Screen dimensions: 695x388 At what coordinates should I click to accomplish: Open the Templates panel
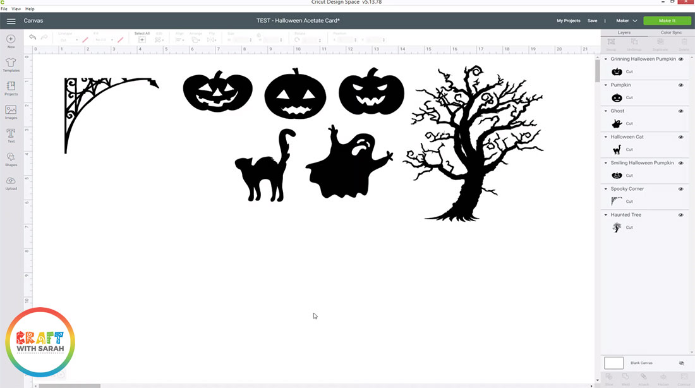click(11, 64)
